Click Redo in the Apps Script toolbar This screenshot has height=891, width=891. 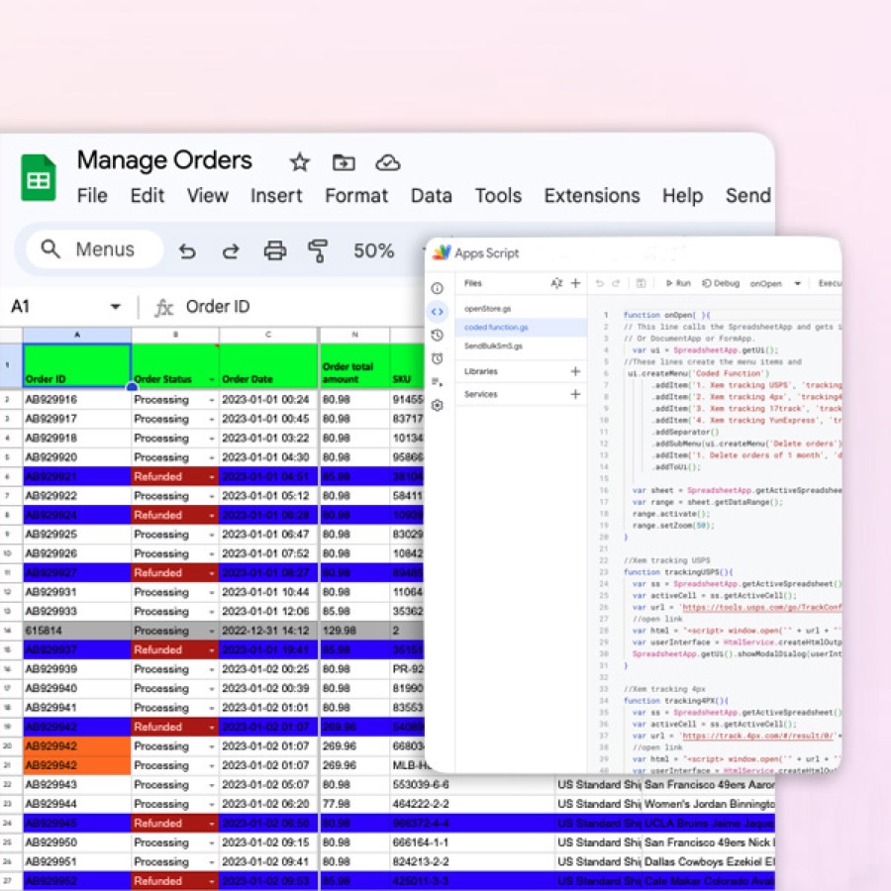click(616, 283)
